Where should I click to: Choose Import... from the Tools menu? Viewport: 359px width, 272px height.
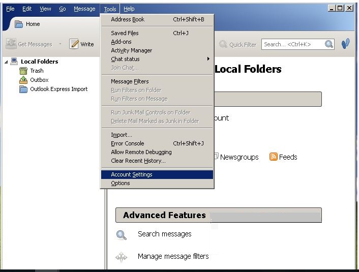[157, 135]
